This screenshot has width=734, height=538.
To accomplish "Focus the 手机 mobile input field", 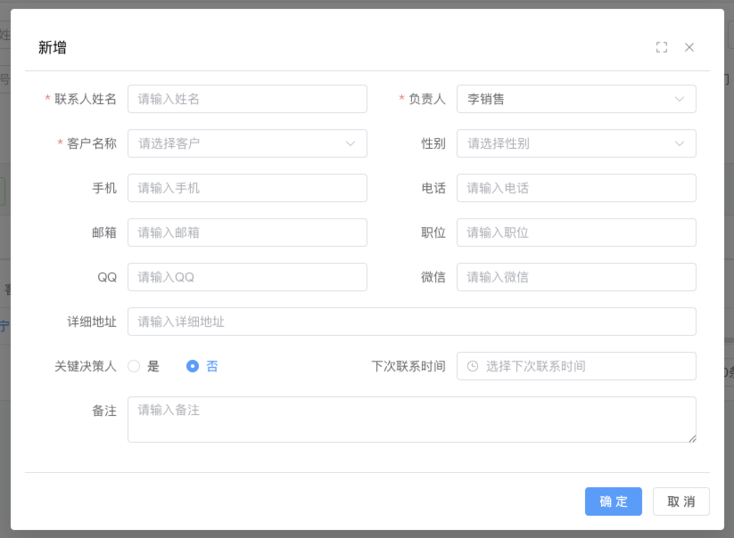I will pos(247,188).
